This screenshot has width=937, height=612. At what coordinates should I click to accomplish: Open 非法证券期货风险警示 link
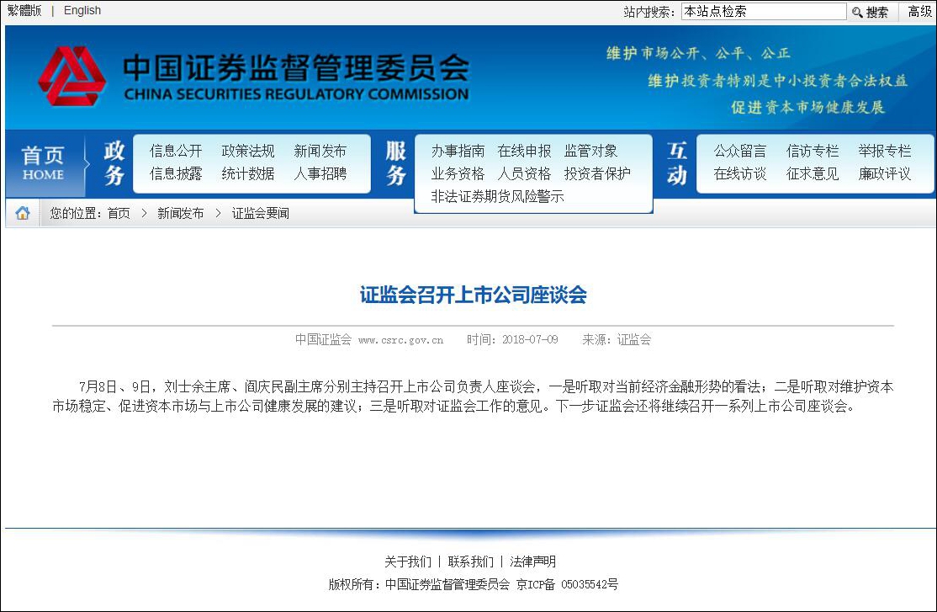pos(498,196)
